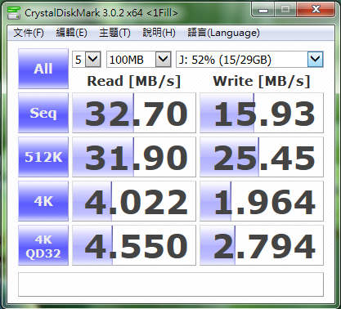Expand the test count dropdown showing 5
The image size is (341, 309).
93,60
